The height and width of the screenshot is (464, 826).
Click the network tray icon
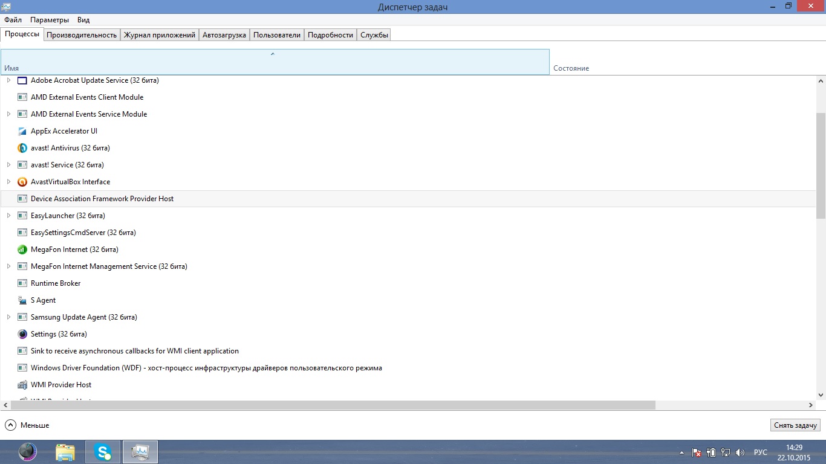(x=725, y=452)
